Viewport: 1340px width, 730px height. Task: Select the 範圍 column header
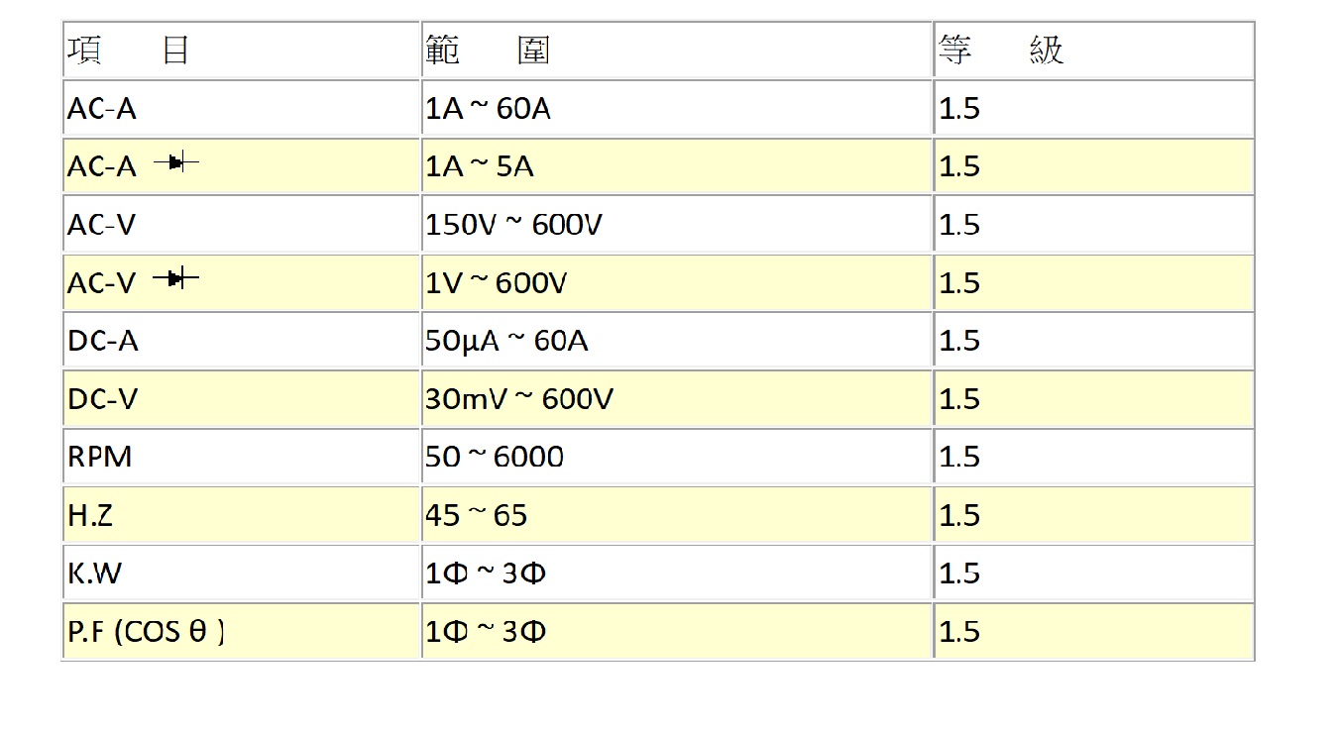coord(677,50)
